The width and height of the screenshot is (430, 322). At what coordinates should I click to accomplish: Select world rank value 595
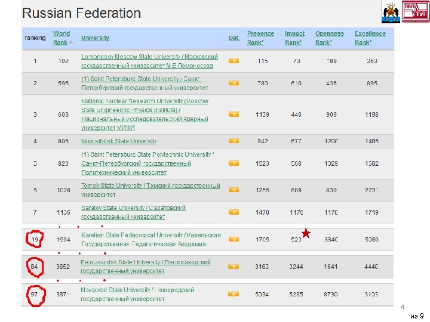coord(63,83)
